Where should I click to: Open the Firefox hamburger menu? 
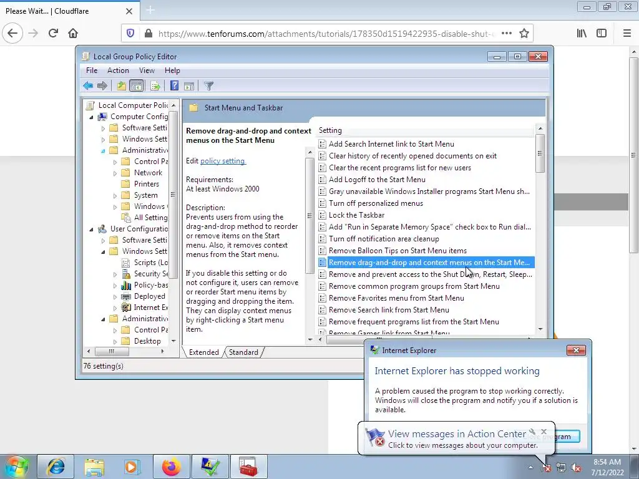627,33
